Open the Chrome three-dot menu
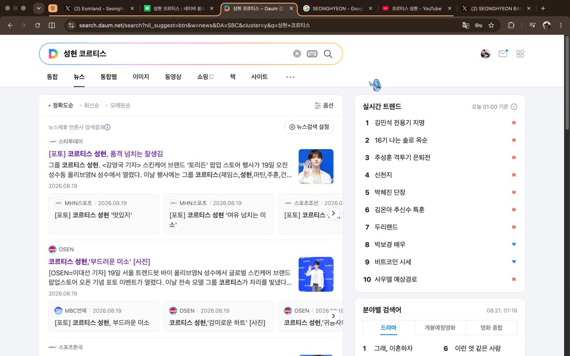This screenshot has width=570, height=356. 561,25
